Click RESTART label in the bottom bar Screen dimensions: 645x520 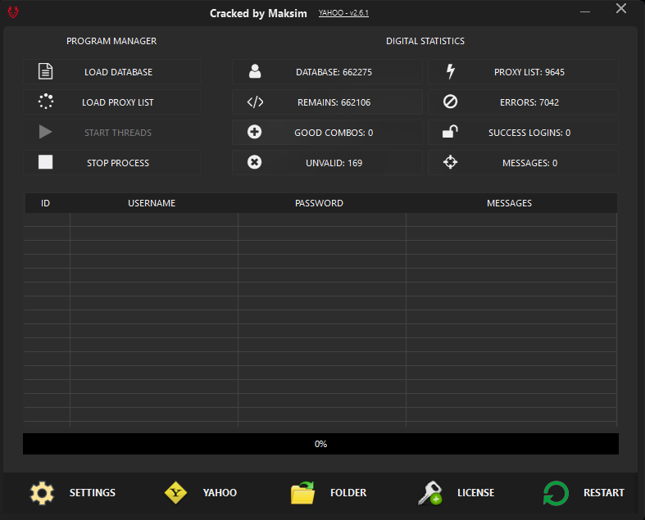point(603,492)
